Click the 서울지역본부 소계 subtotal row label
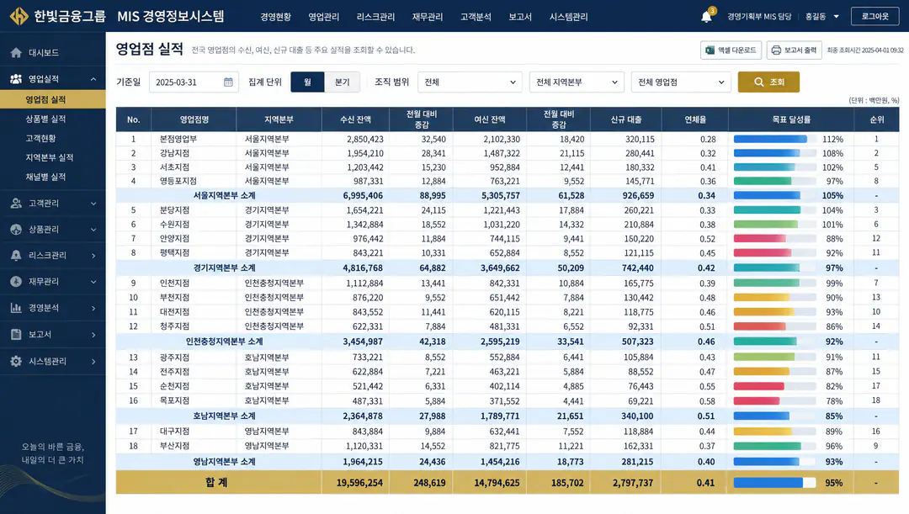909x514 pixels. (x=225, y=195)
